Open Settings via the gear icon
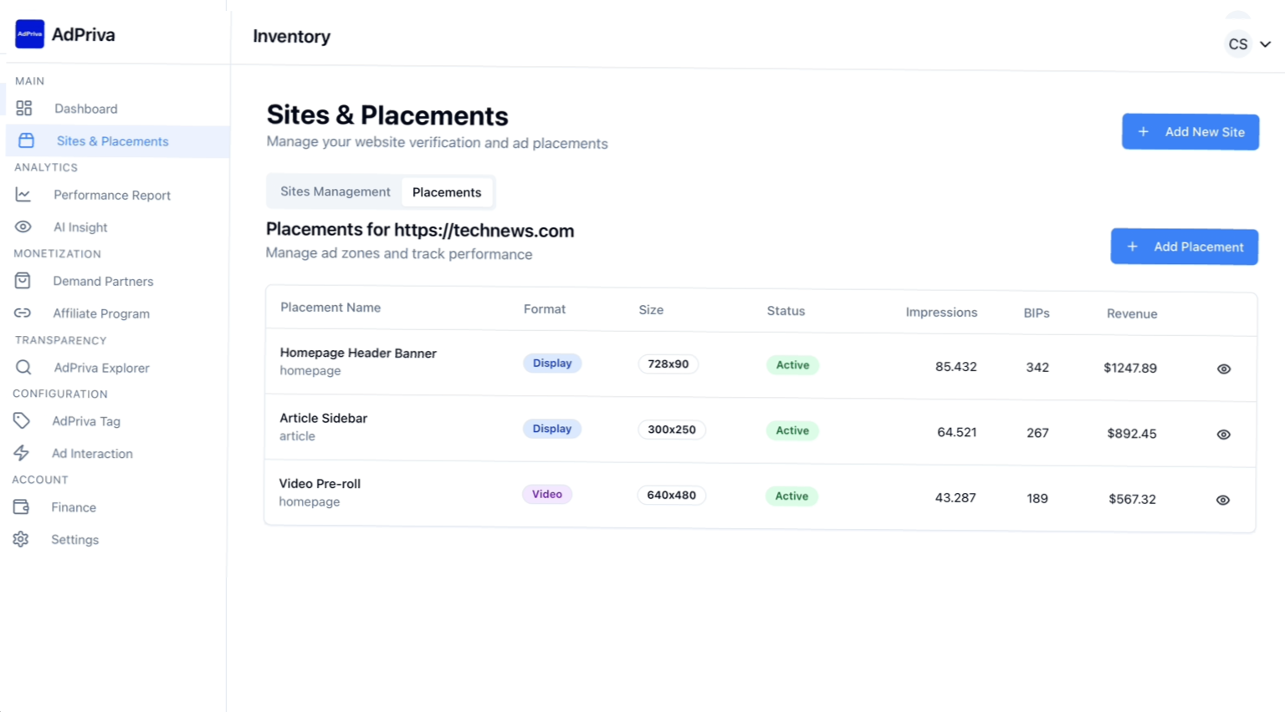 [x=21, y=540]
